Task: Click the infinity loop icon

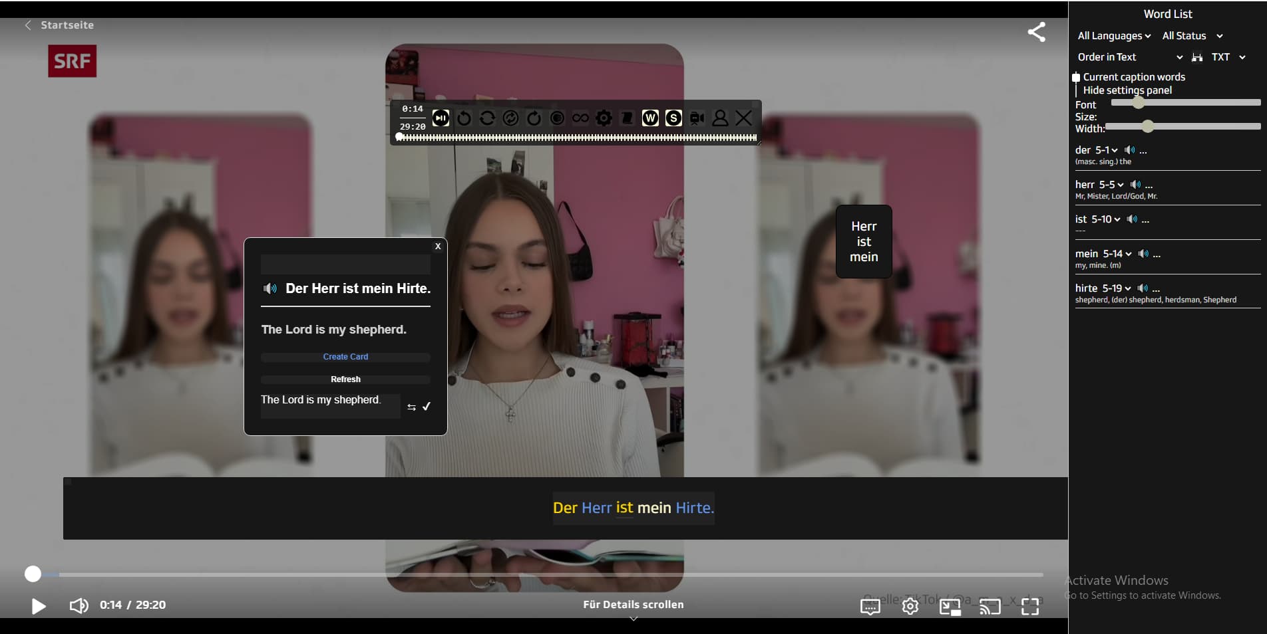Action: click(x=580, y=118)
